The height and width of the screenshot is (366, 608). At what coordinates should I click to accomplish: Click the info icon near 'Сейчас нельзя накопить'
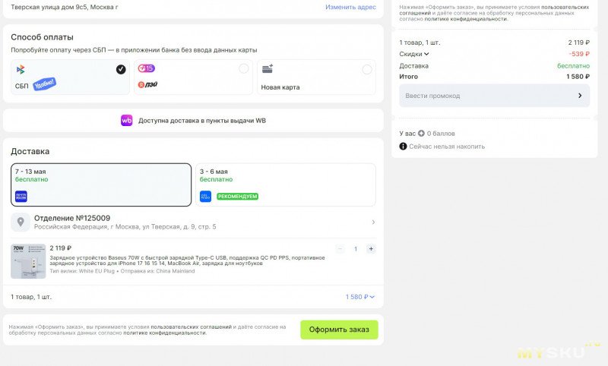pyautogui.click(x=404, y=147)
